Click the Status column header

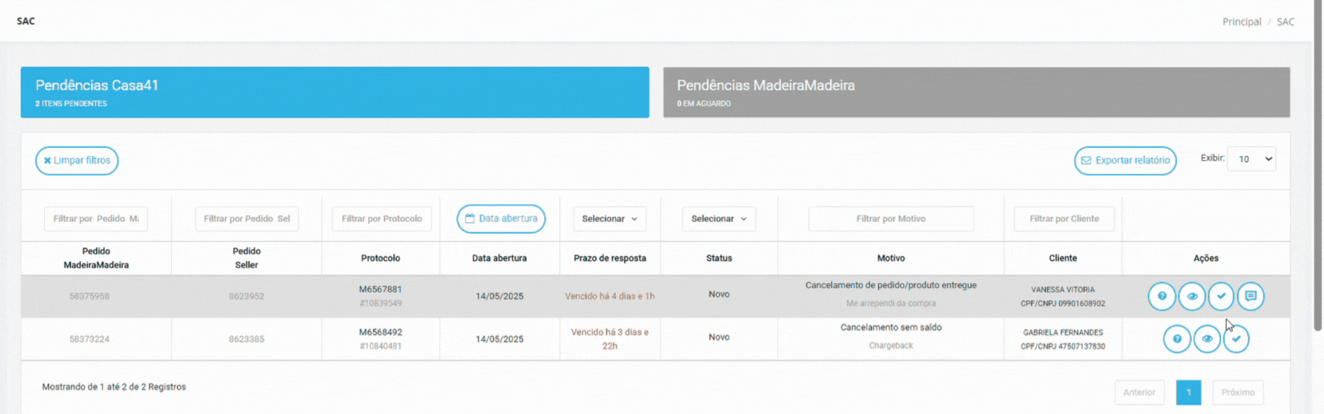719,258
